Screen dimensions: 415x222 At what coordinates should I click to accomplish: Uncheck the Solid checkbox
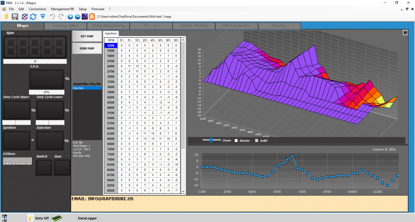click(x=256, y=141)
